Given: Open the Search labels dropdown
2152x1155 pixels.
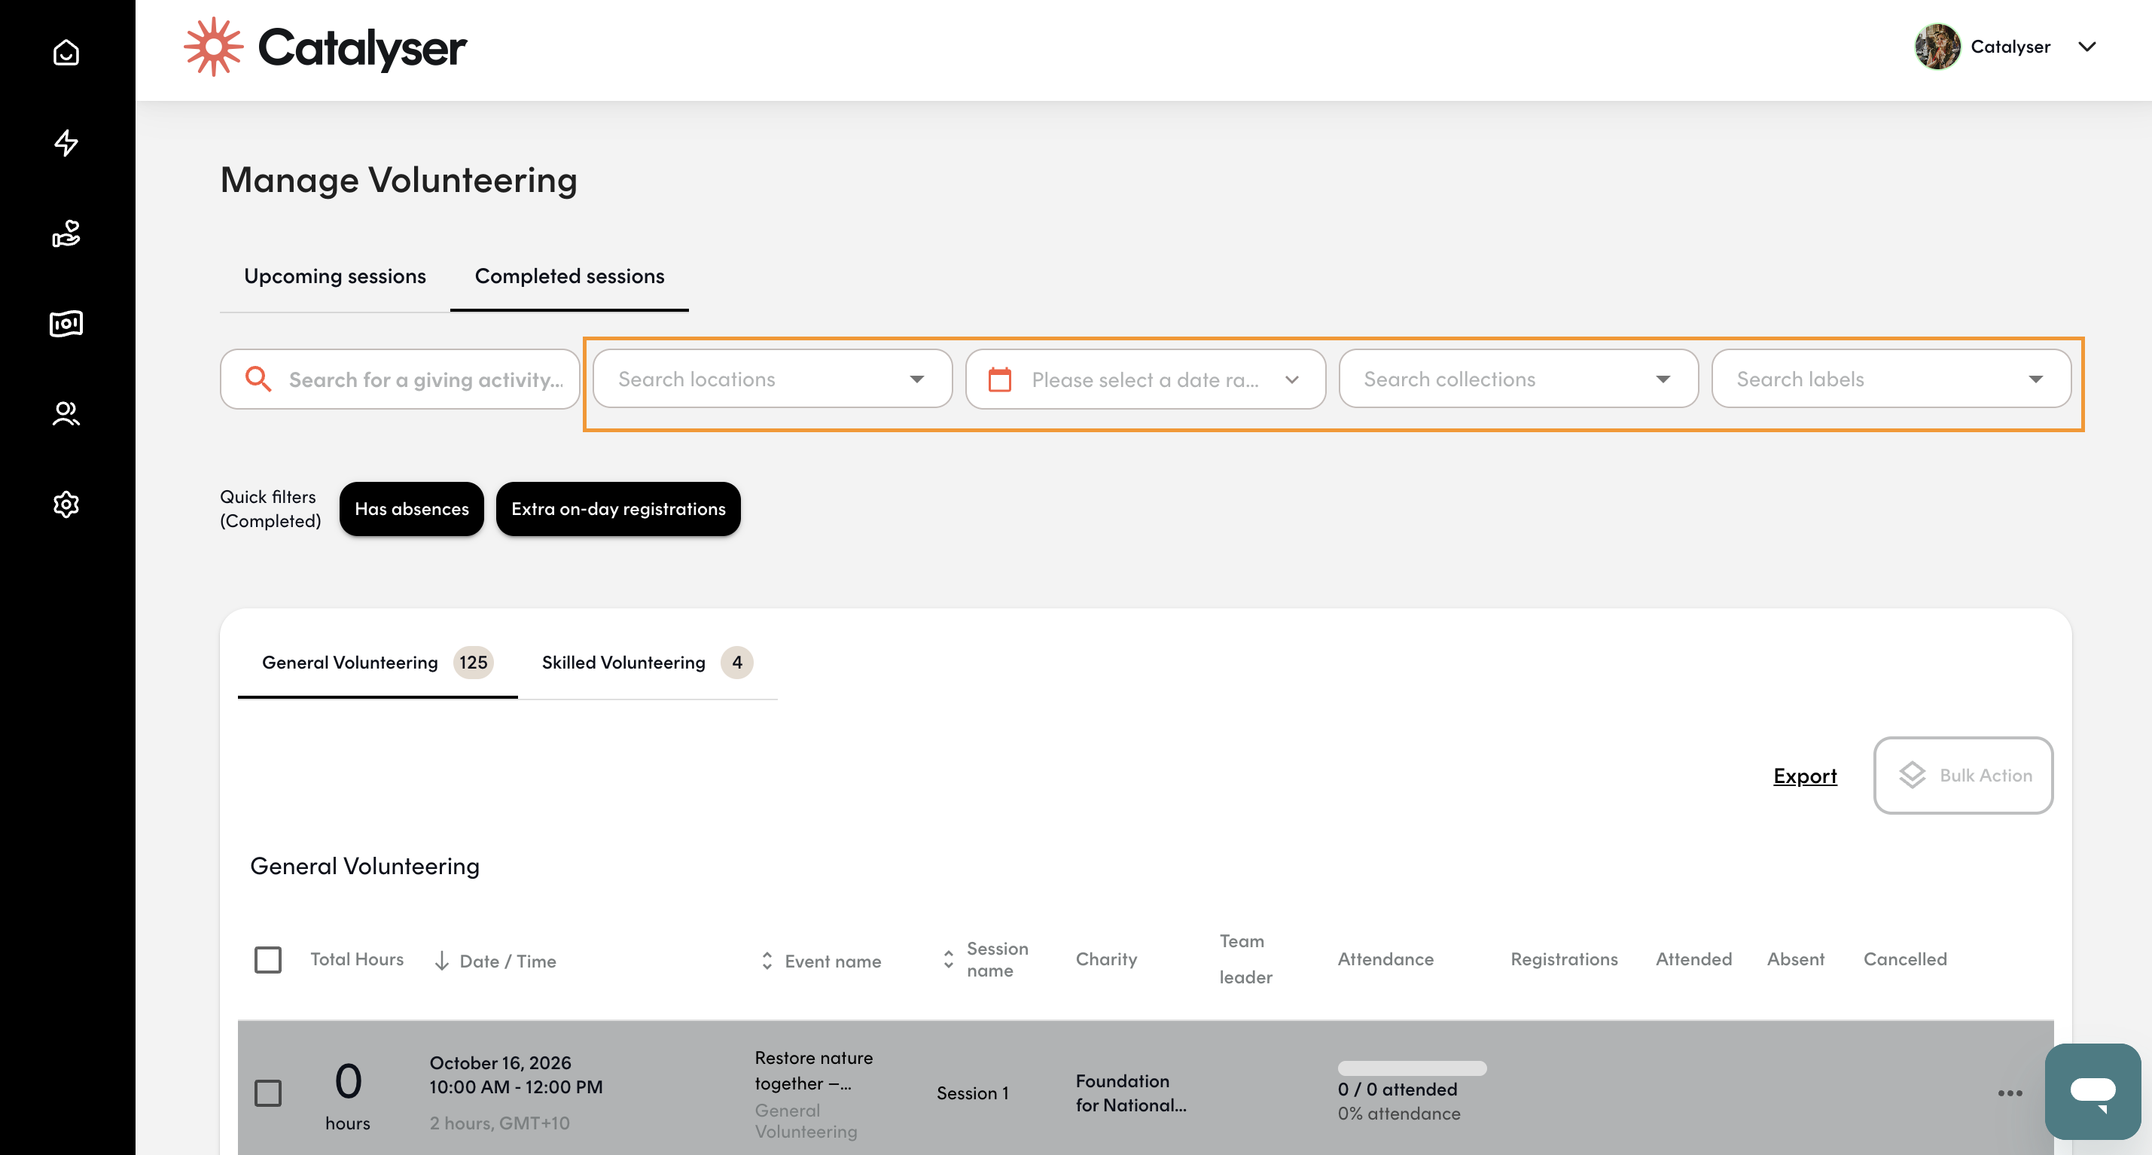Looking at the screenshot, I should (x=1891, y=379).
